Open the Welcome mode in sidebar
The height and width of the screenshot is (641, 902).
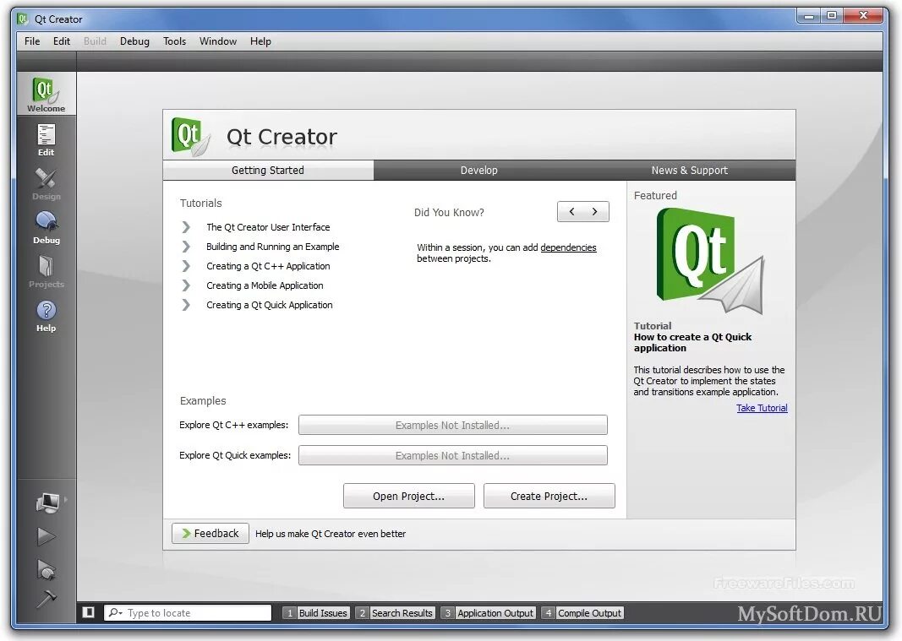46,94
